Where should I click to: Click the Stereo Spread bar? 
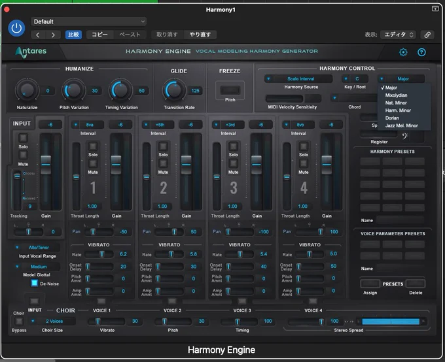click(x=391, y=321)
